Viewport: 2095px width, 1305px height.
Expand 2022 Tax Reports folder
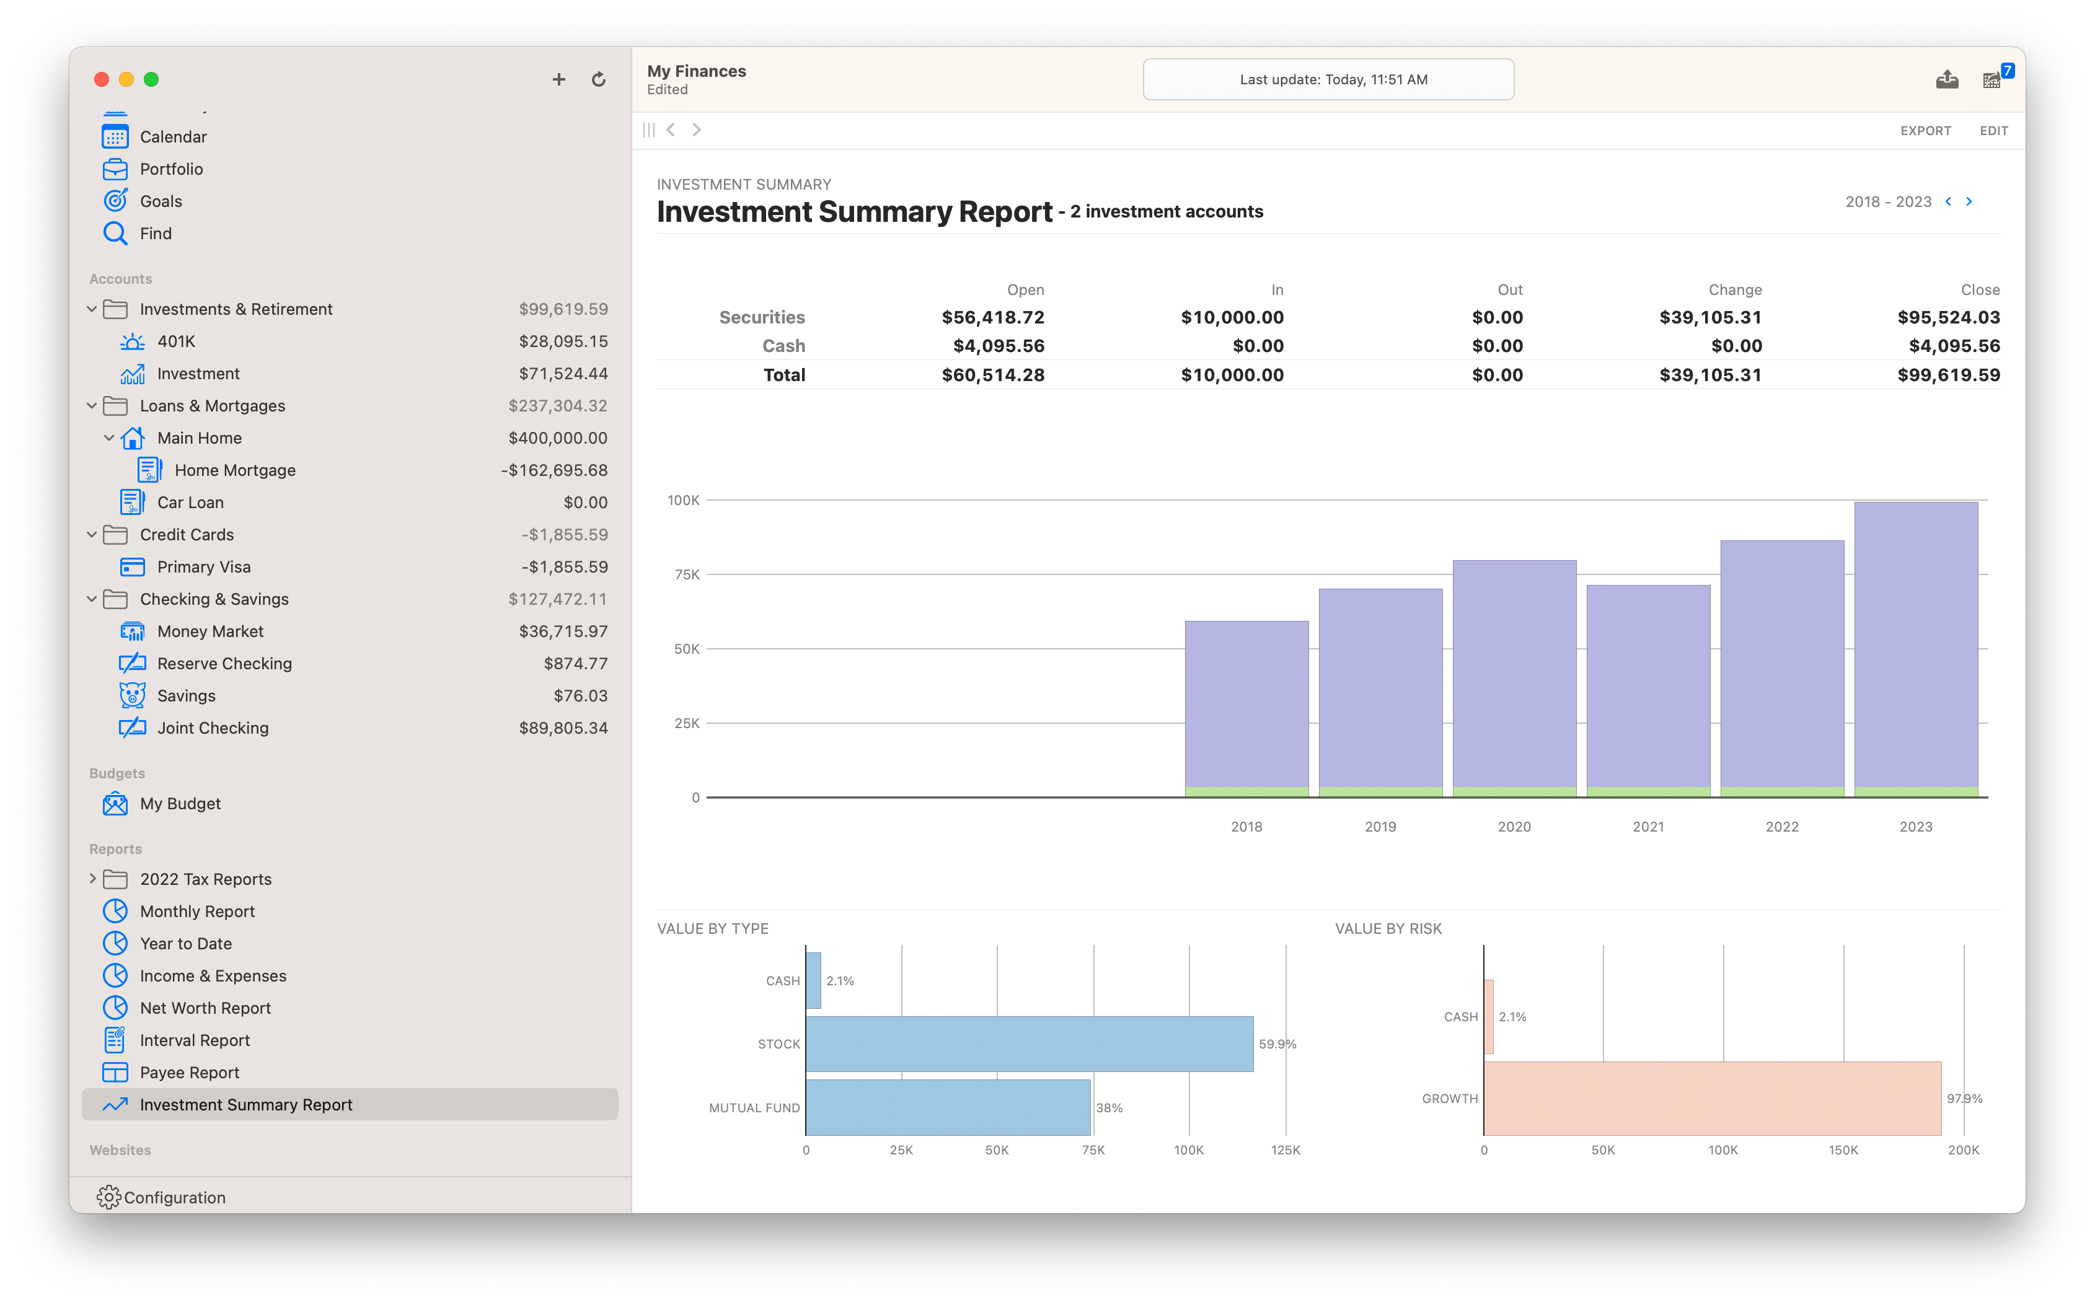click(92, 879)
